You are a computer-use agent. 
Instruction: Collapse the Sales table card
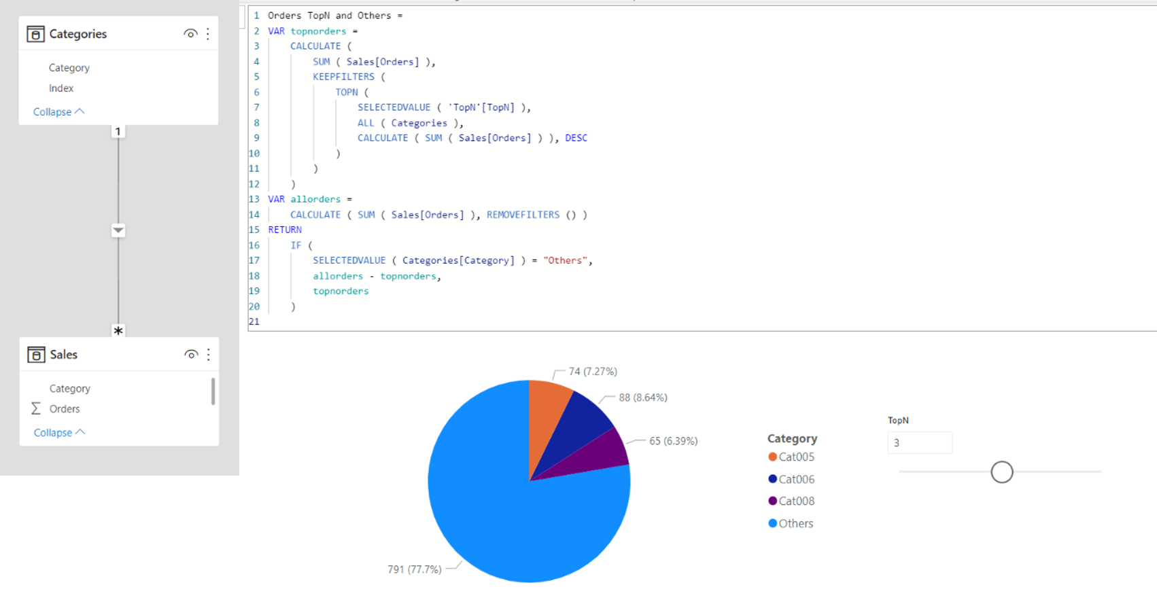tap(59, 432)
